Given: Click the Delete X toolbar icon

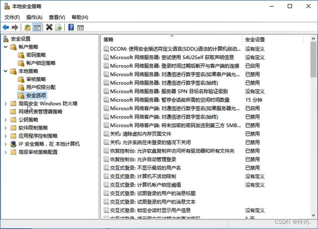Looking at the screenshot, I should [49, 27].
